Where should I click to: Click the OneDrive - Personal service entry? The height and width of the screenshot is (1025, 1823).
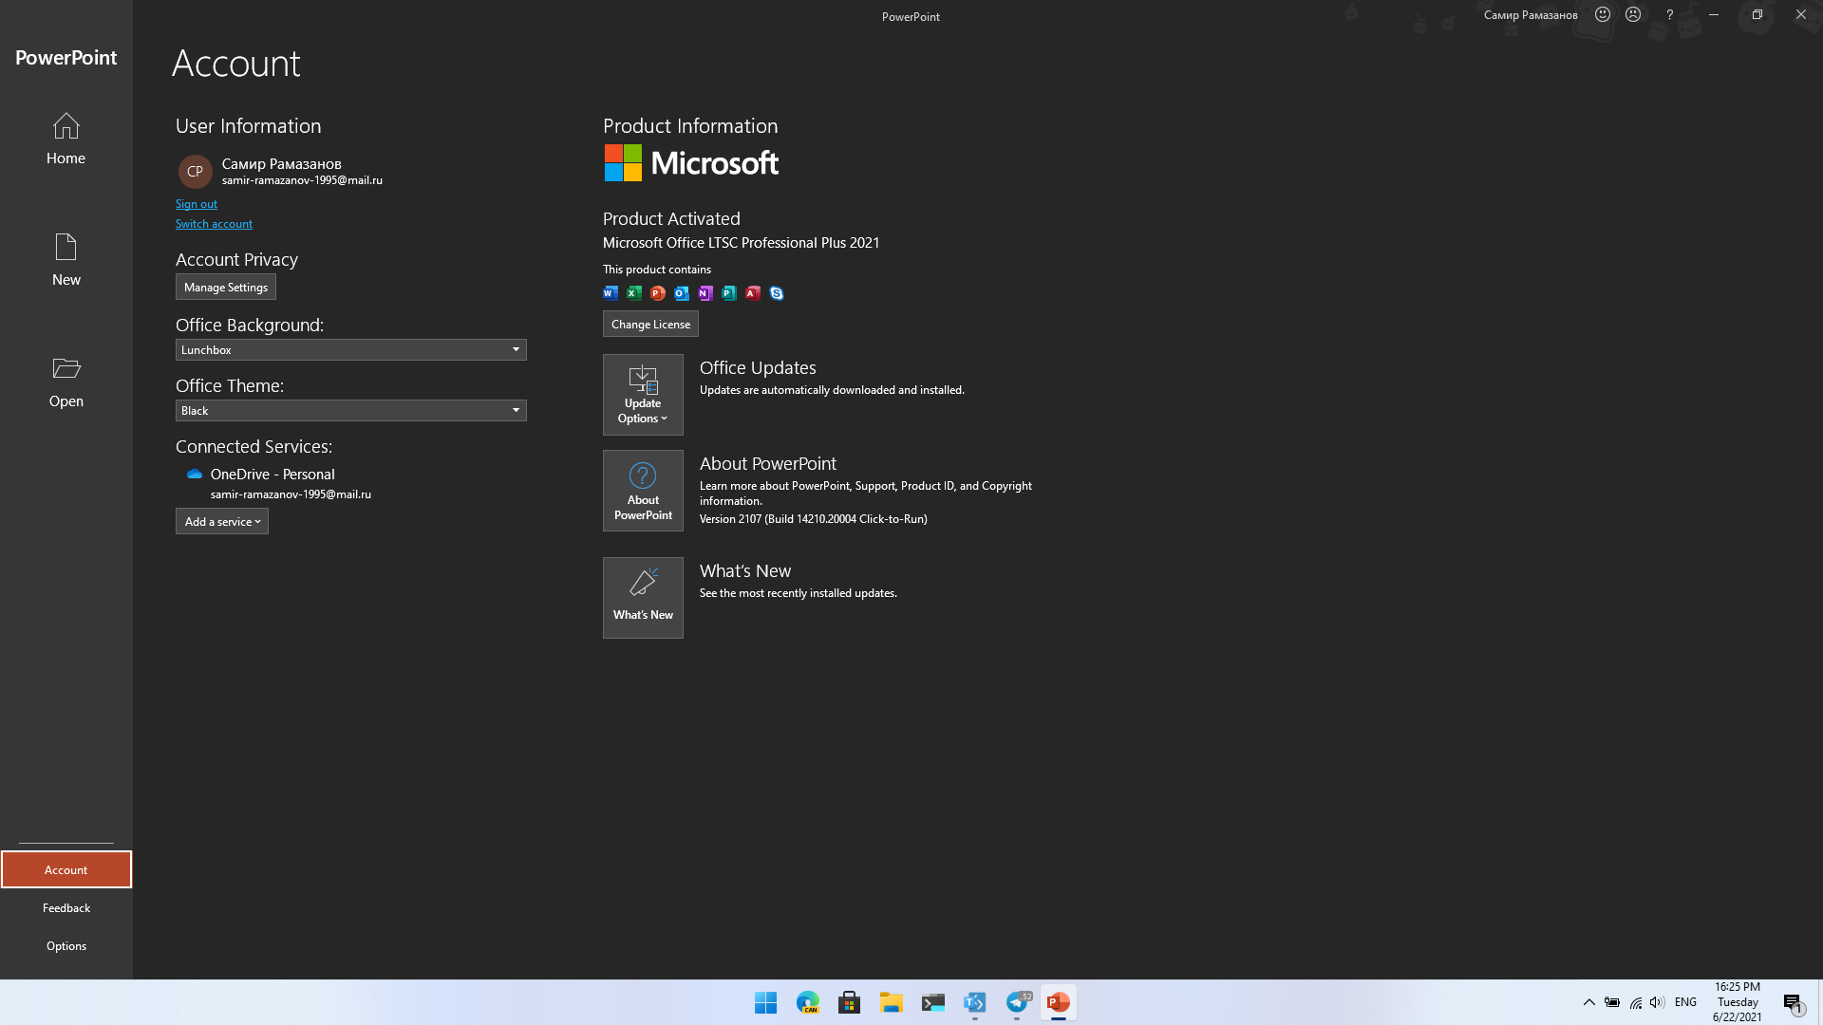279,483
